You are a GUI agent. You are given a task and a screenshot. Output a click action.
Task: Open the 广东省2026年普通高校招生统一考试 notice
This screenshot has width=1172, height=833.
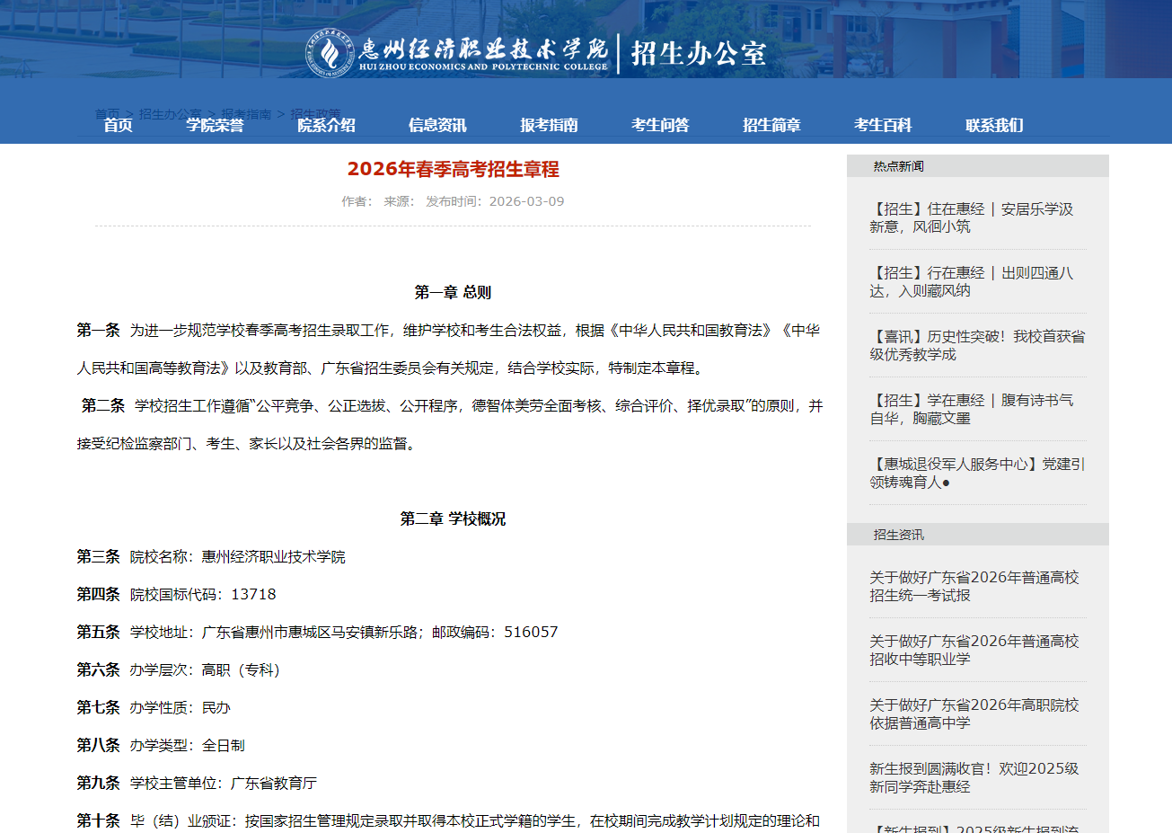tap(974, 586)
